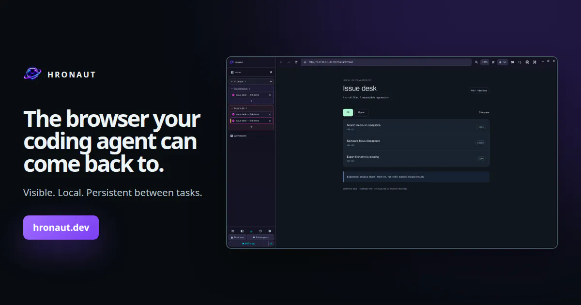Viewport: 581px width, 305px height.
Task: Collapse the Documentation group
Action: click(232, 89)
